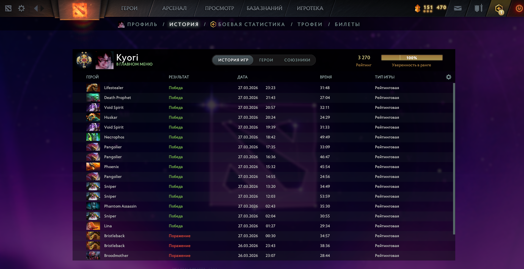524x269 pixels.
Task: Open match table settings gear
Action: pyautogui.click(x=449, y=77)
